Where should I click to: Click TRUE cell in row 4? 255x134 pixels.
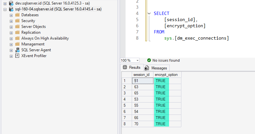(167, 99)
